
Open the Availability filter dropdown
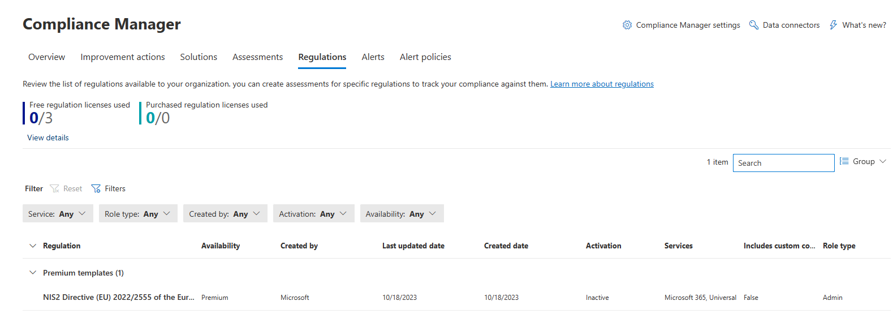(x=402, y=214)
